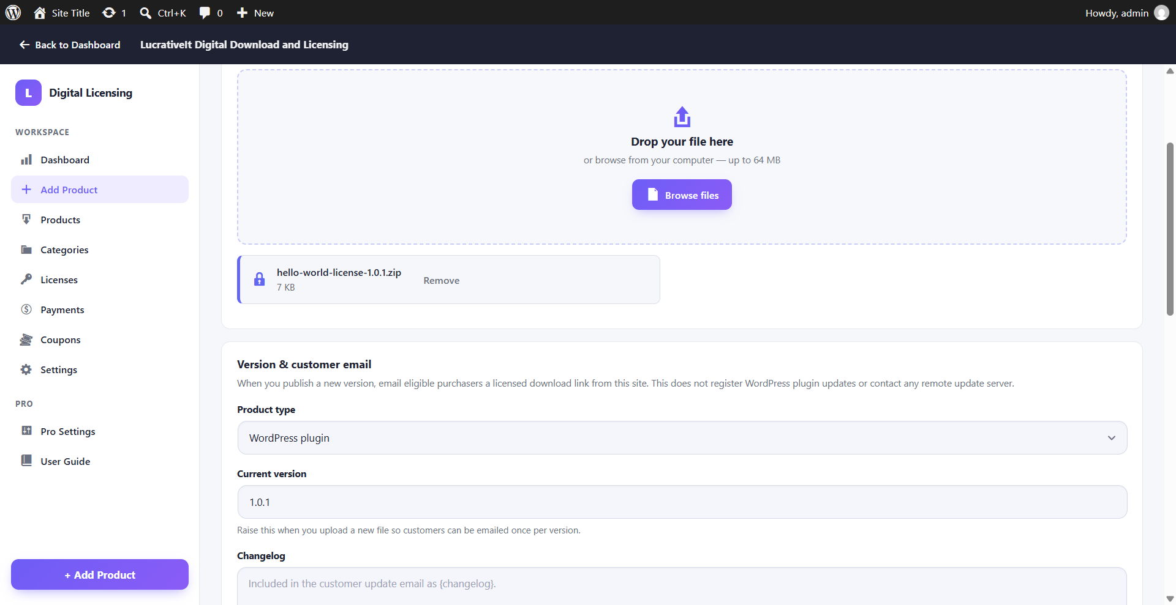Image resolution: width=1176 pixels, height=605 pixels.
Task: Open the Coupons menu item
Action: click(x=100, y=340)
